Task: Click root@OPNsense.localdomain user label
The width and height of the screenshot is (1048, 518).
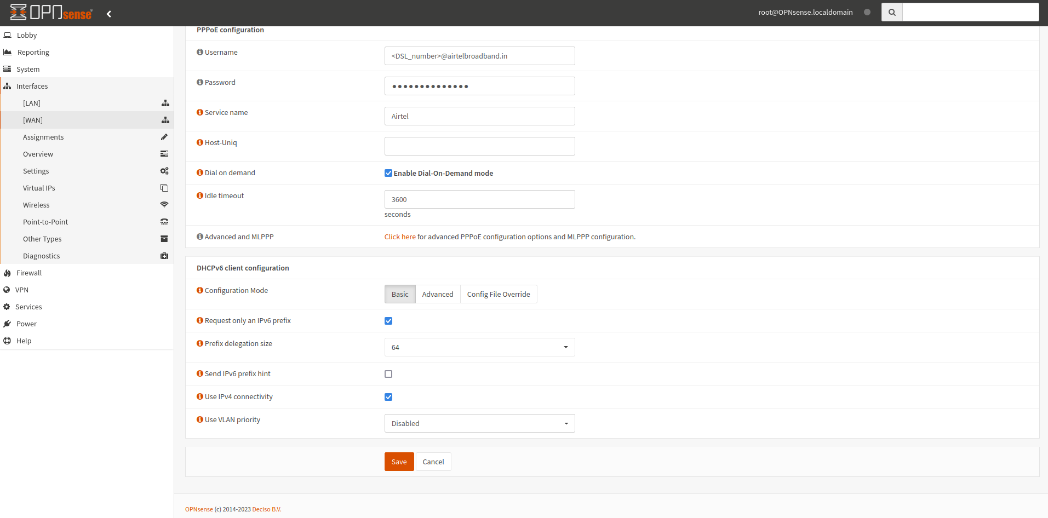Action: [x=805, y=12]
